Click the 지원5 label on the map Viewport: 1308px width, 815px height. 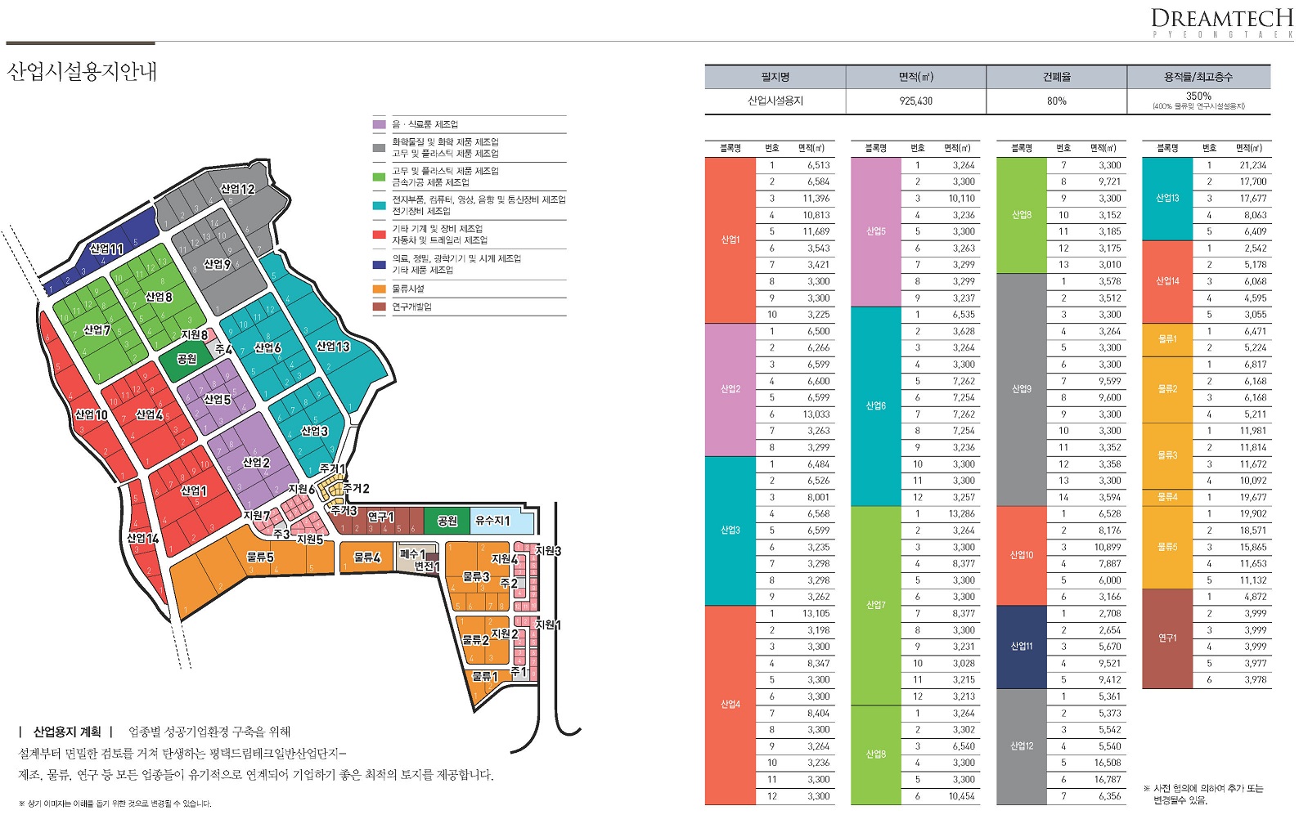(310, 540)
